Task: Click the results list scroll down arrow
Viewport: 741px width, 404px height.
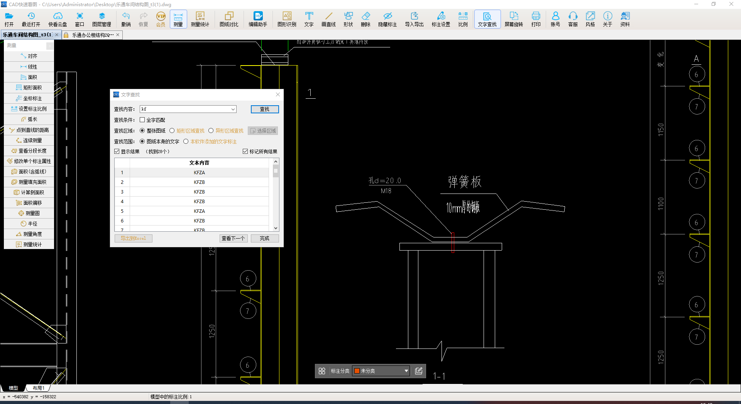Action: point(276,228)
